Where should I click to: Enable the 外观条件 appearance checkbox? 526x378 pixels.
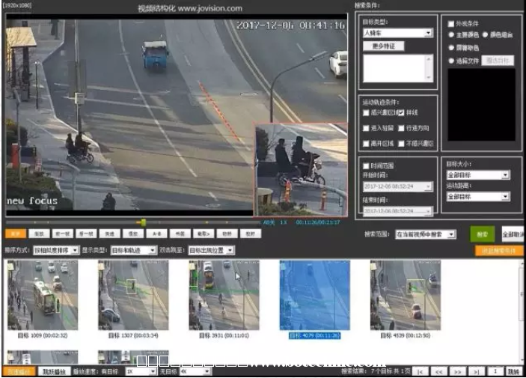tap(451, 24)
